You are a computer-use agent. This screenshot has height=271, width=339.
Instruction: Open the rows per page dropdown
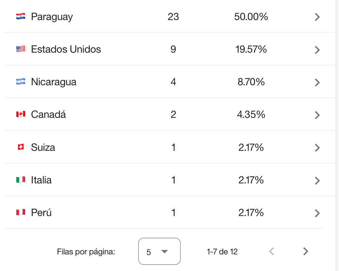(x=159, y=251)
